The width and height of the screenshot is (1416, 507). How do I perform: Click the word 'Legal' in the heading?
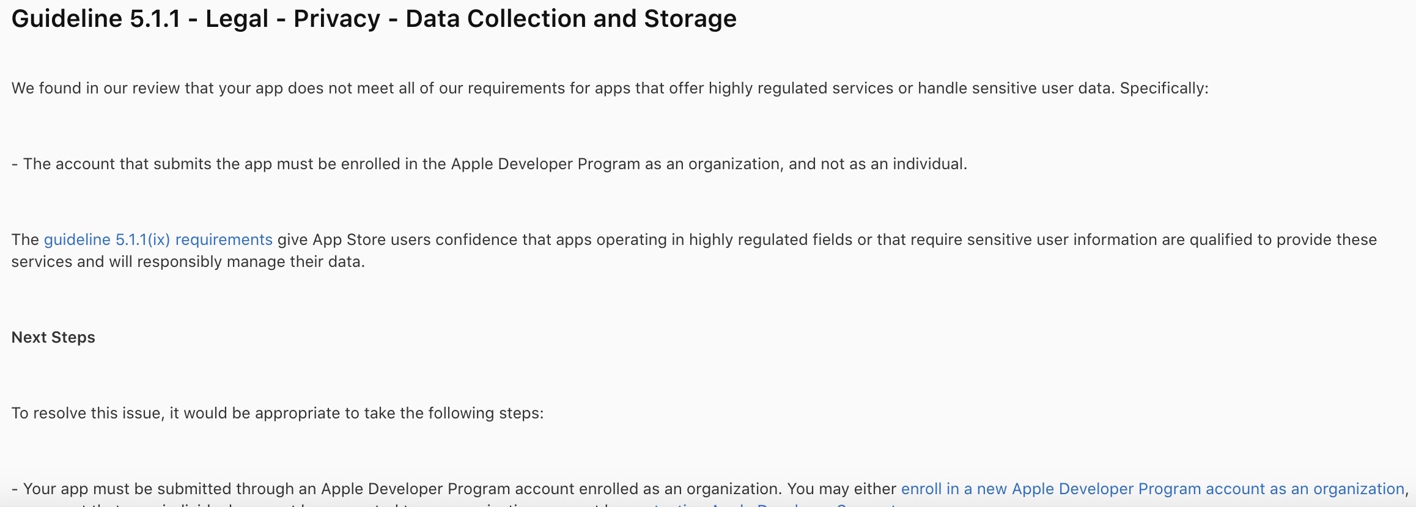click(237, 18)
